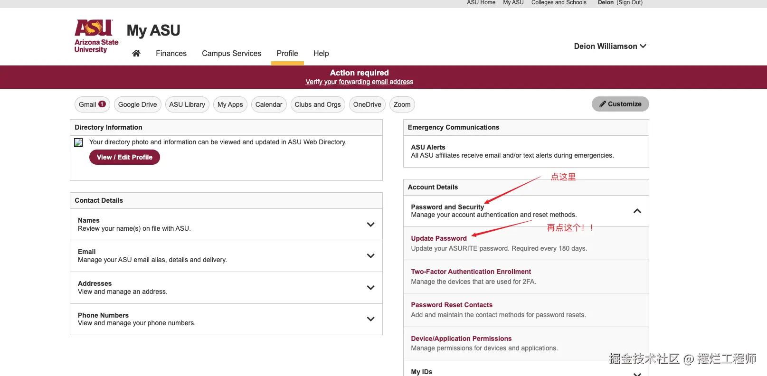Image resolution: width=767 pixels, height=376 pixels.
Task: Expand the Addresses section
Action: (x=370, y=288)
